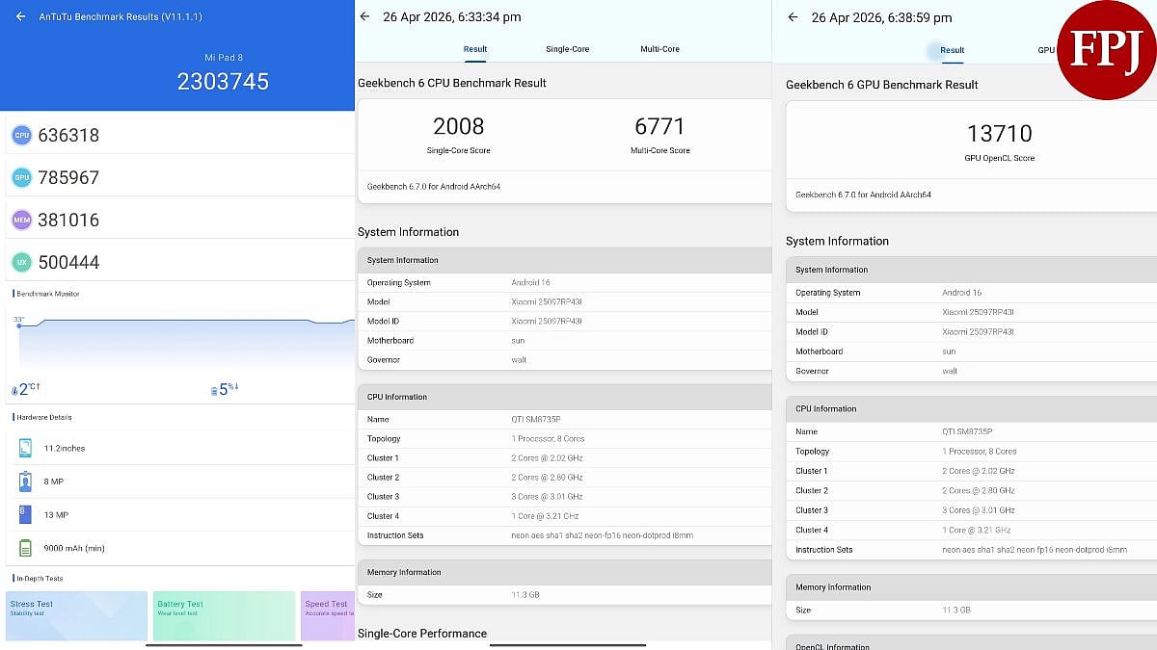Select Result tab in GPU benchmark

point(952,50)
